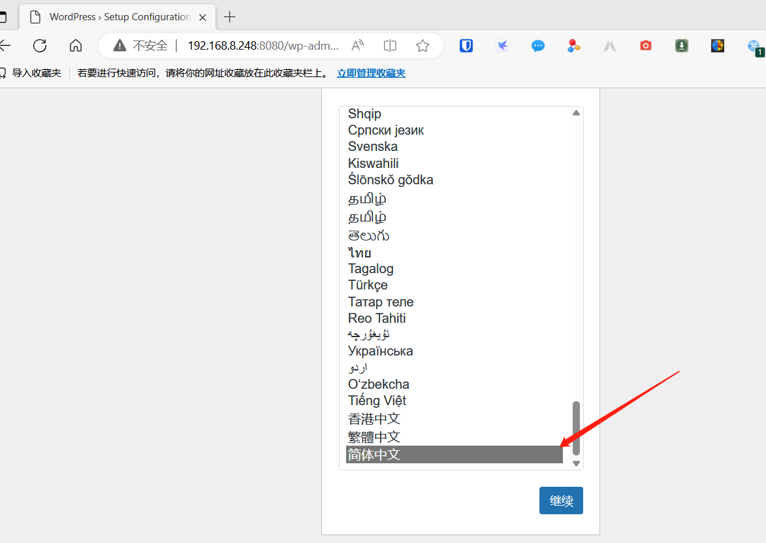The height and width of the screenshot is (543, 766).
Task: Close the WordPress Setup Configuration tab
Action: pos(202,17)
